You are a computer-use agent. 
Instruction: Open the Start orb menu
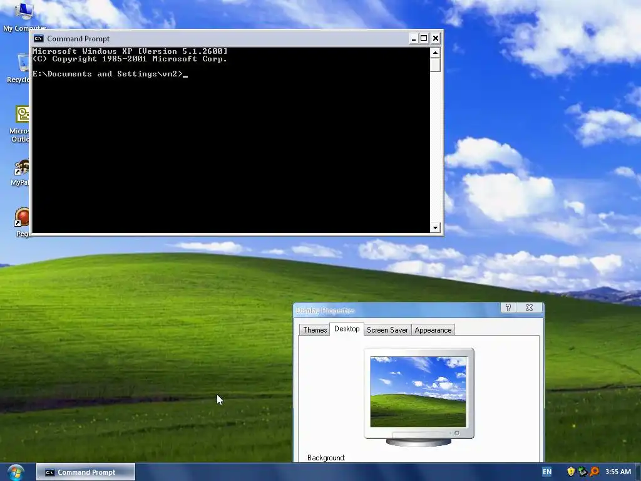tap(16, 472)
